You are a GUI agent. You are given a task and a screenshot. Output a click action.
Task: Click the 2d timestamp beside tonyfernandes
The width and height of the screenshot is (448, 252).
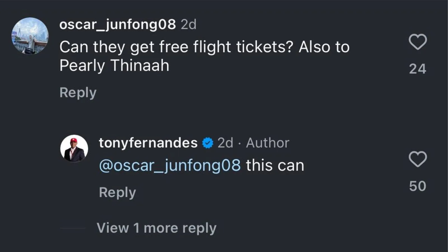225,143
